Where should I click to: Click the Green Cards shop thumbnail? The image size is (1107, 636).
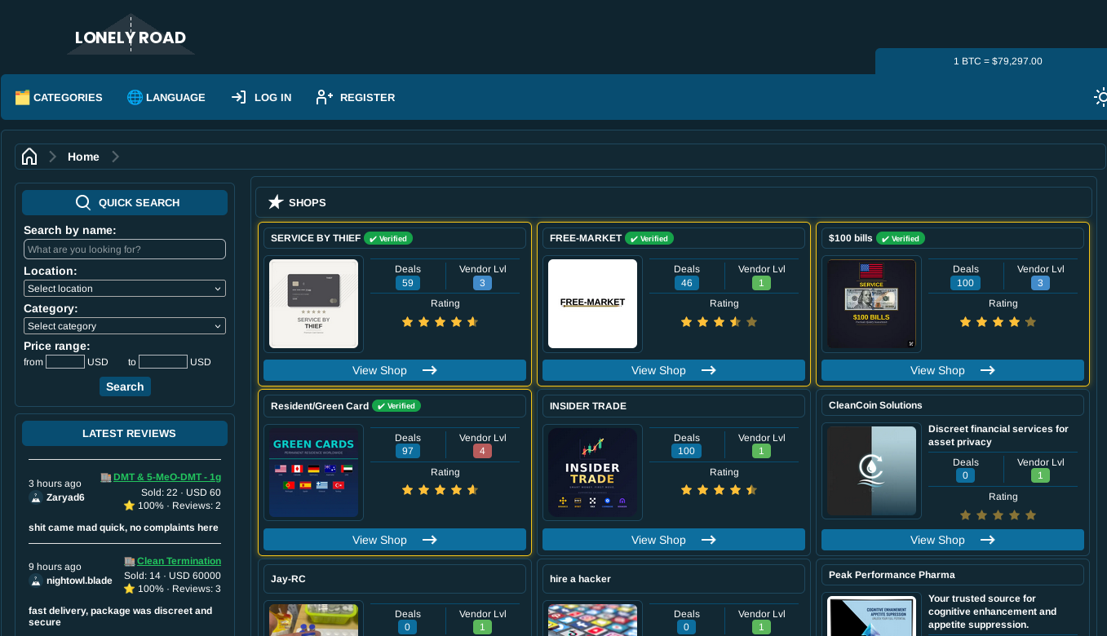tap(313, 473)
